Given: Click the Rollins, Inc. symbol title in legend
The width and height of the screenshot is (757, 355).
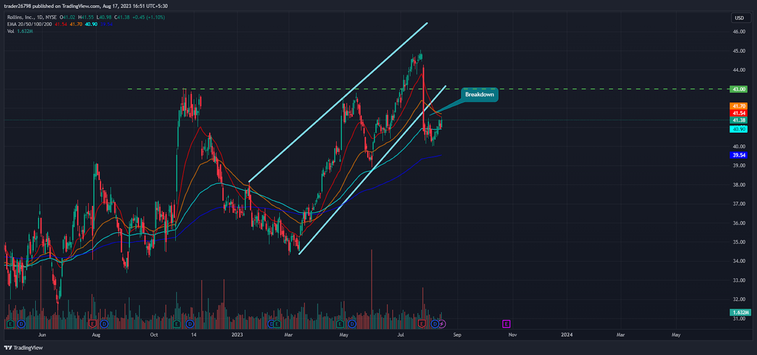Looking at the screenshot, I should [x=32, y=17].
